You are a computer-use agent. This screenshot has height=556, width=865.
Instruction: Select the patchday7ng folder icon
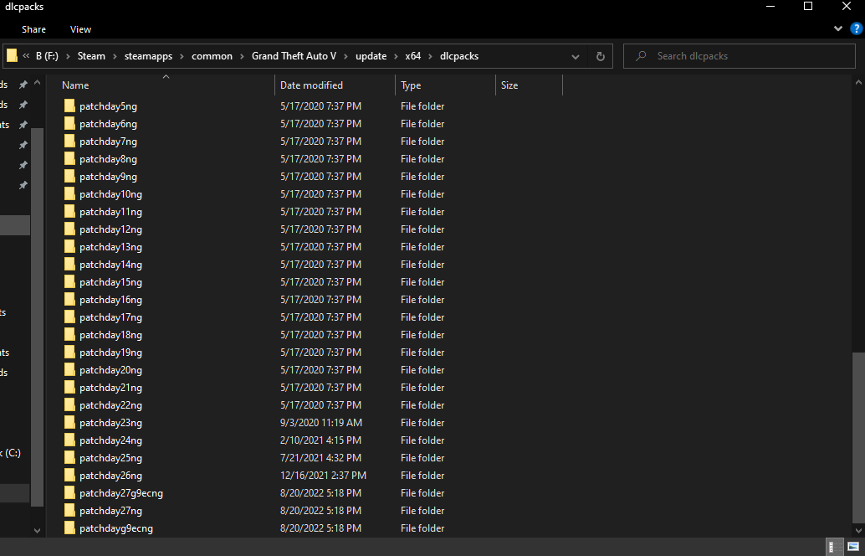pyautogui.click(x=69, y=142)
